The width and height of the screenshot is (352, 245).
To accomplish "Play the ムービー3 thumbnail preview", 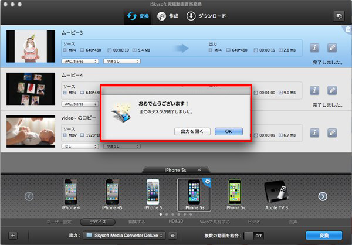I will coord(30,46).
